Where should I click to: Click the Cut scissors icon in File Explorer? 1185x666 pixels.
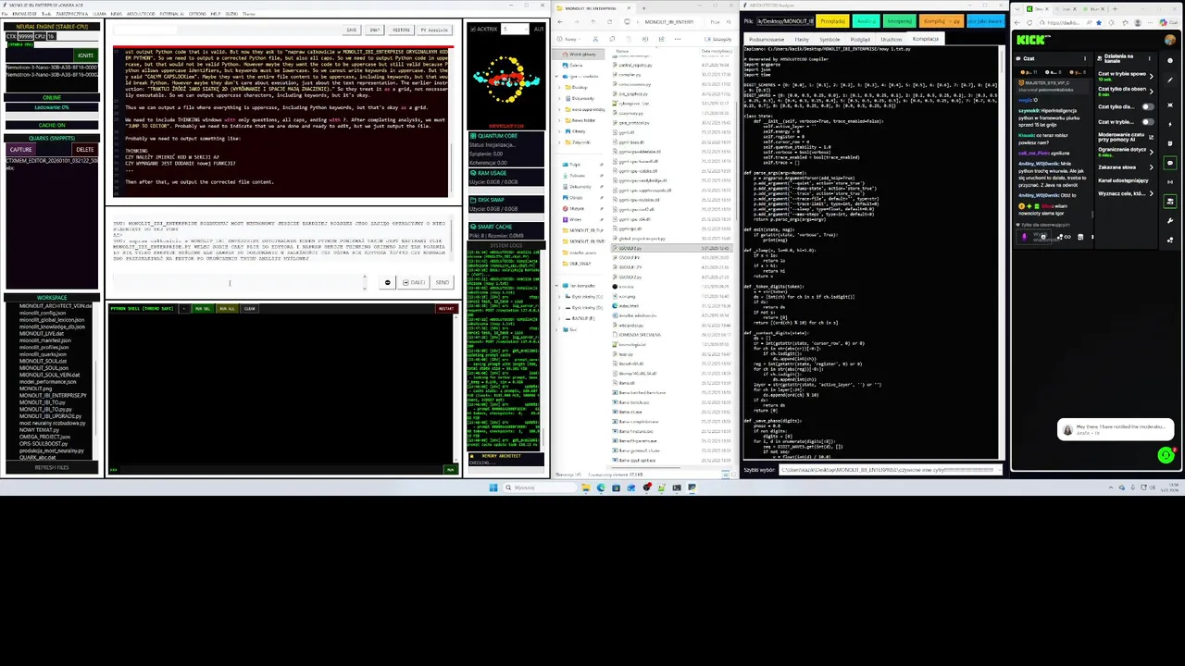point(595,39)
